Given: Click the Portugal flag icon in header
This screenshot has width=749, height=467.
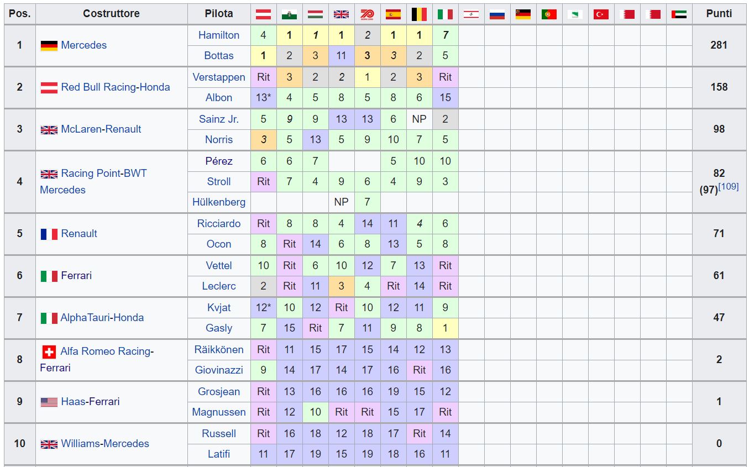Looking at the screenshot, I should (x=549, y=14).
